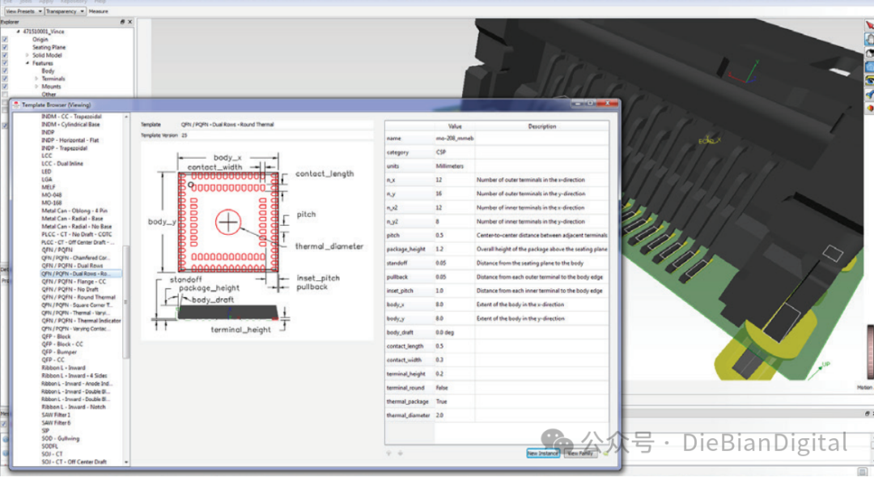Click the blue flashlight lighting icon
The width and height of the screenshot is (874, 477).
pos(869,95)
